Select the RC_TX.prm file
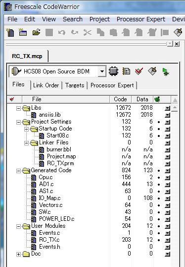 coord(60,163)
